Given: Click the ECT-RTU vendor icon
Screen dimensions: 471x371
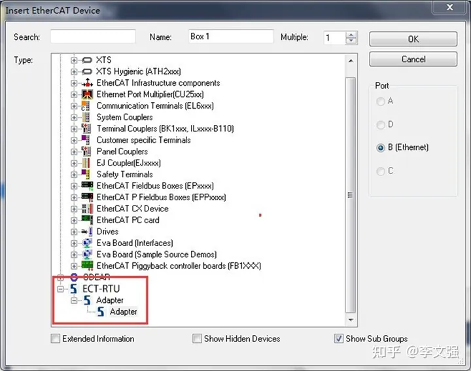Looking at the screenshot, I should pos(74,289).
